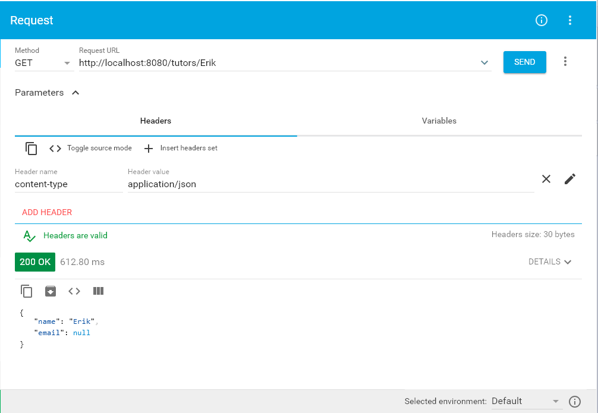Send the request with SEND button
598x413 pixels.
[x=524, y=62]
